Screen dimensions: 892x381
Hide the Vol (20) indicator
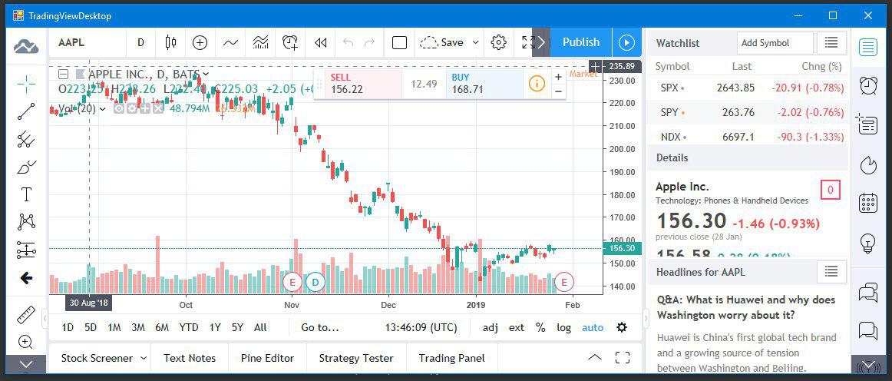pyautogui.click(x=118, y=108)
